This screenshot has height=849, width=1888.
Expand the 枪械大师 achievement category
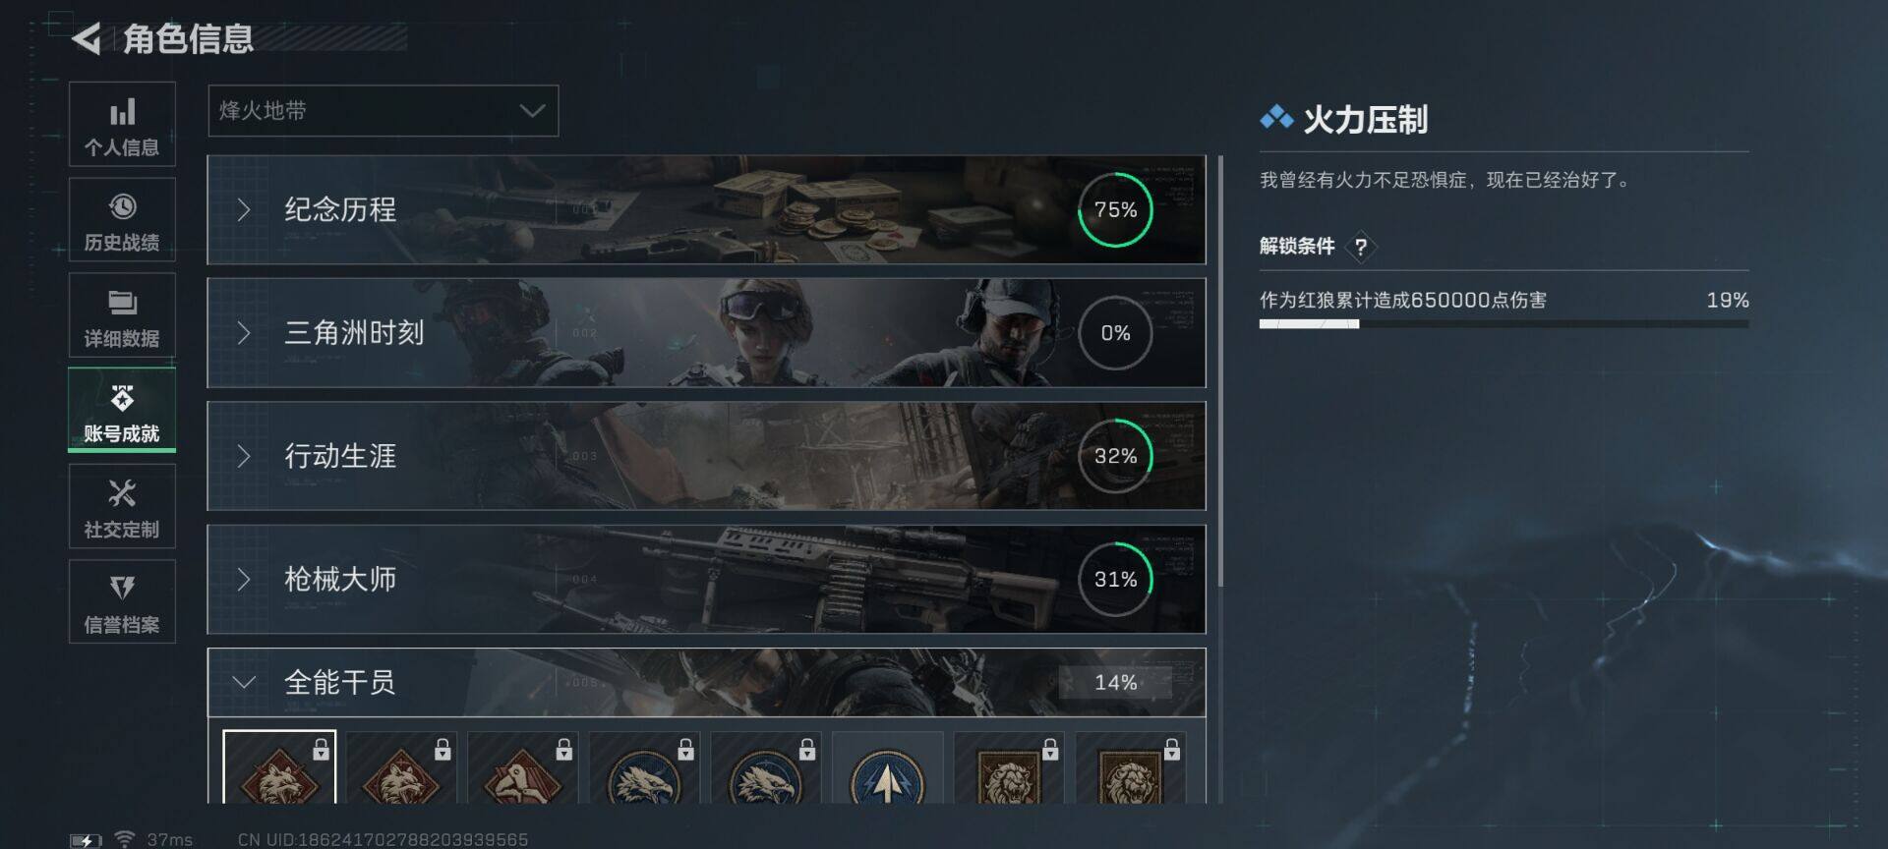(706, 579)
